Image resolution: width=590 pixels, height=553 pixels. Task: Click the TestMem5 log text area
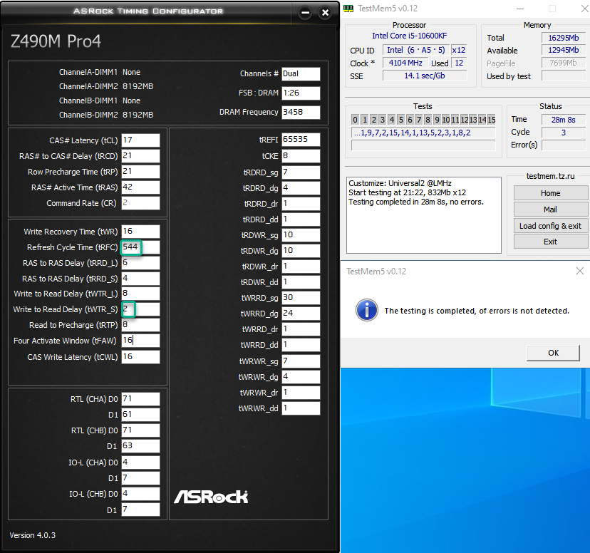click(x=424, y=215)
